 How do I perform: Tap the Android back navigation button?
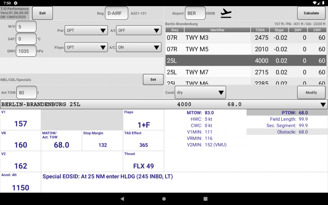[122, 199]
